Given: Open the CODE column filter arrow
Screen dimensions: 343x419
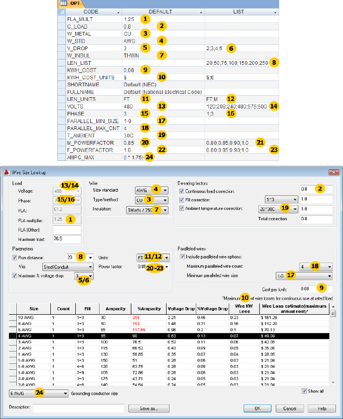Looking at the screenshot, I should (118, 12).
